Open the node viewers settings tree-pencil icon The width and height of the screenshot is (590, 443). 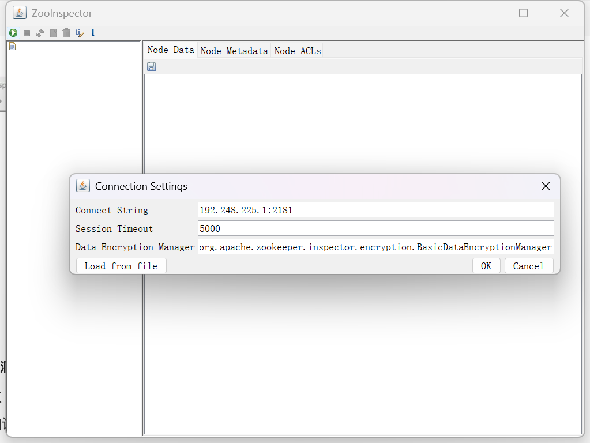(80, 33)
